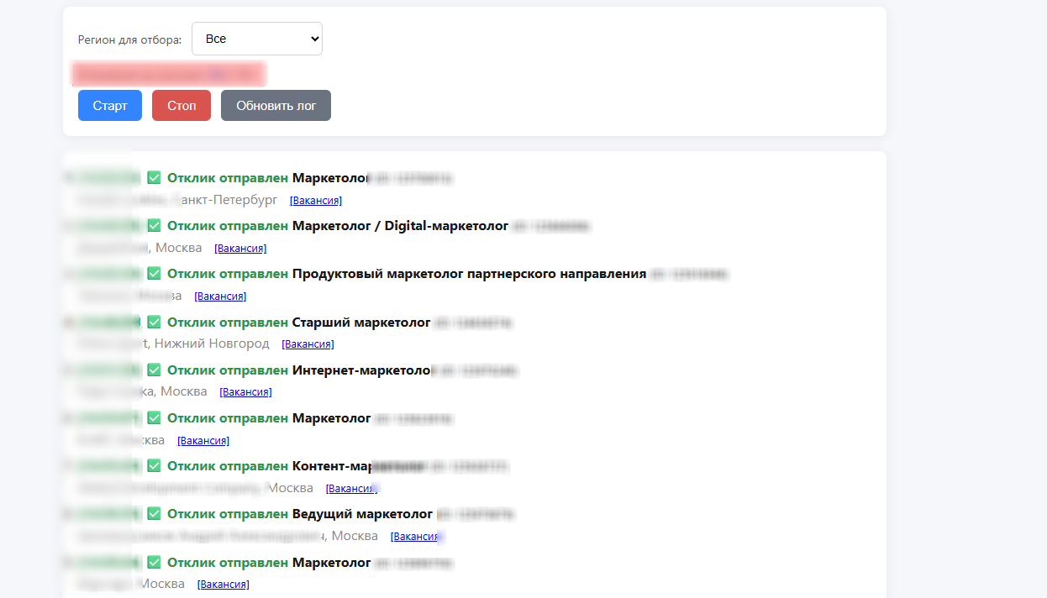1047x598 pixels.
Task: Click checkmark icon on the Санкт-Петербург entry
Action: (154, 178)
